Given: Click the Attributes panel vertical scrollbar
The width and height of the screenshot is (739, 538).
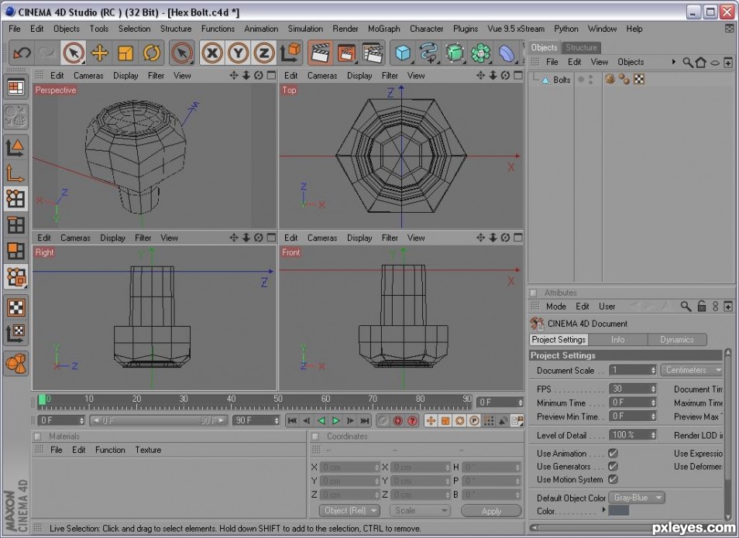Looking at the screenshot, I should pos(728,433).
